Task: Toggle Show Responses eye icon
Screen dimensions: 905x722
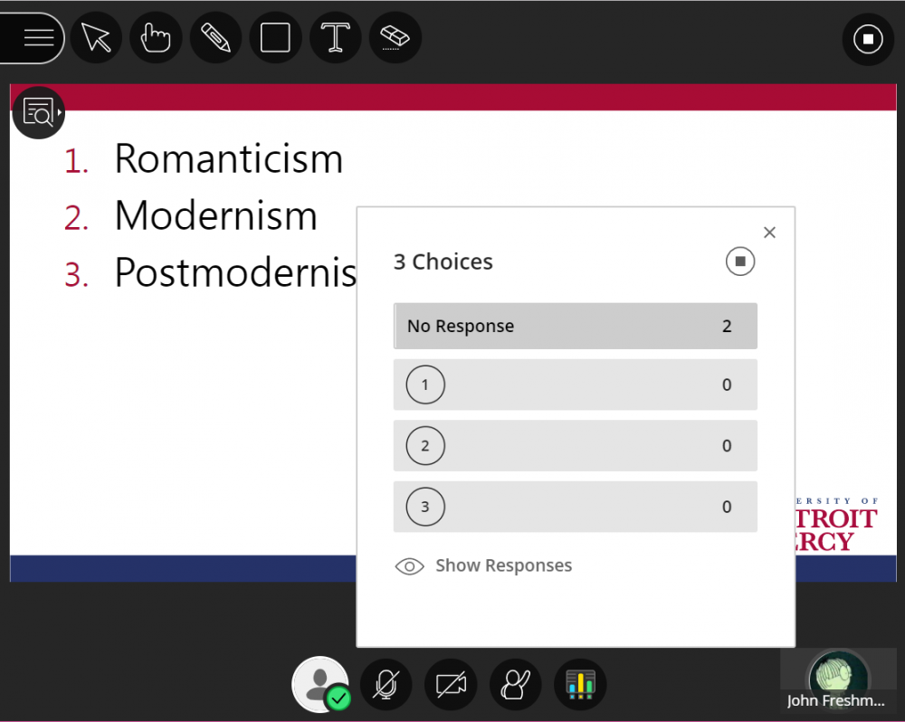Action: (410, 566)
